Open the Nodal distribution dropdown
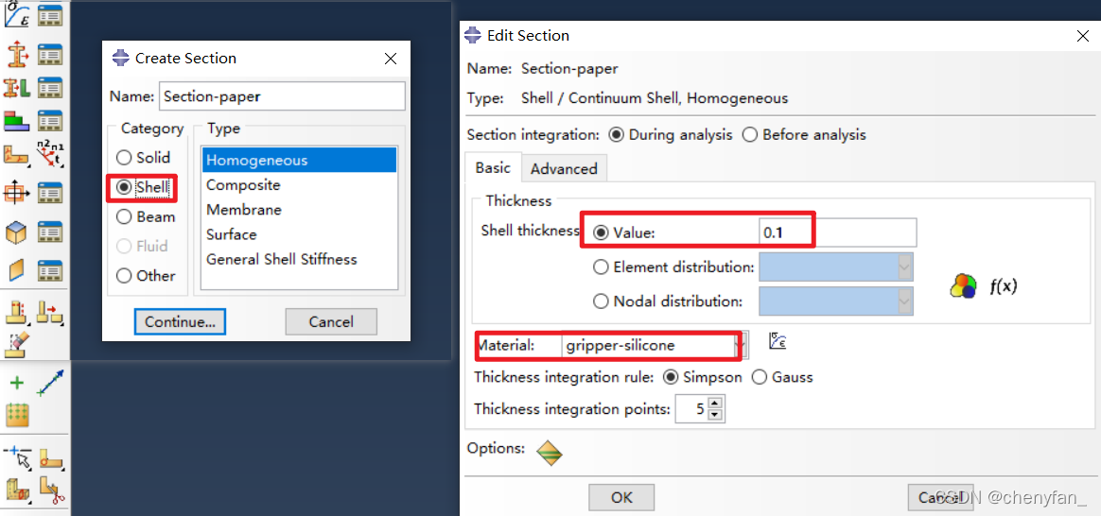 904,301
